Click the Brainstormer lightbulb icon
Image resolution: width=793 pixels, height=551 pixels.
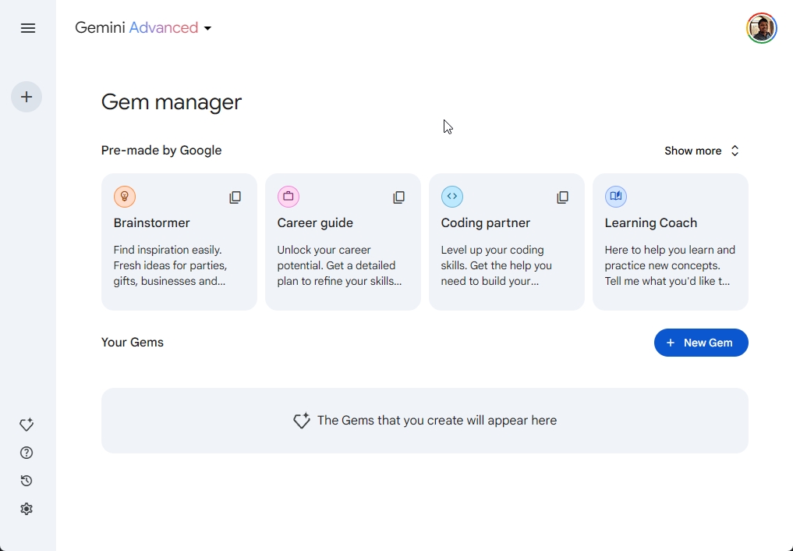click(125, 197)
